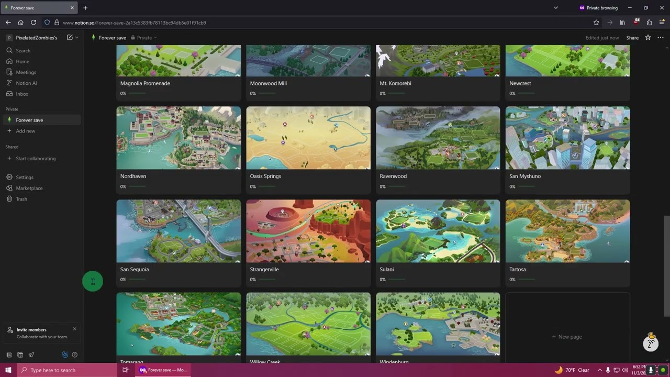This screenshot has height=377, width=670.
Task: Open Firefox extensions puzzle icon
Action: 649,23
